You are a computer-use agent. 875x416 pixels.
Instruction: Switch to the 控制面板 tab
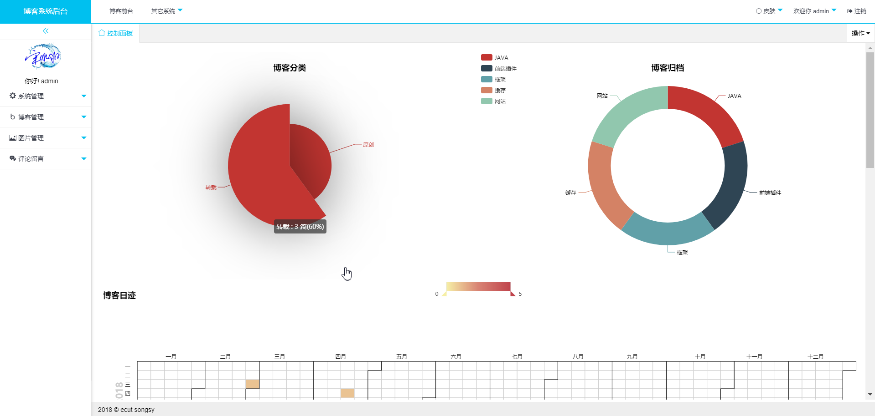pyautogui.click(x=116, y=33)
